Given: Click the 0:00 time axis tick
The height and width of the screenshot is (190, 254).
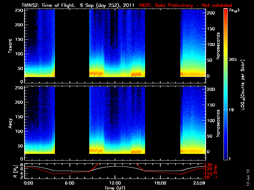Looking at the screenshot, I should coord(29,183).
